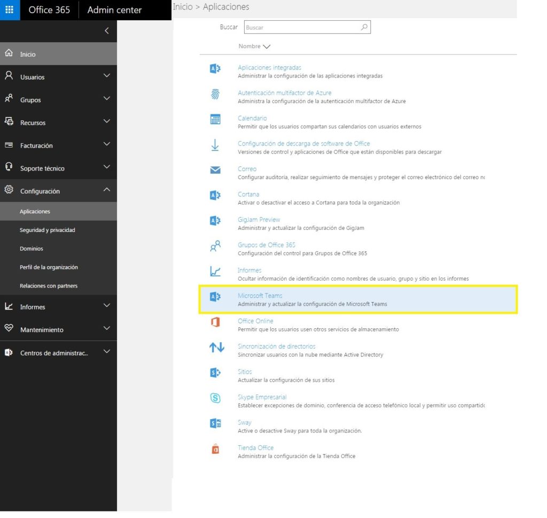Image resolution: width=547 pixels, height=518 pixels.
Task: Expand the Informes section chevron
Action: coord(107,305)
